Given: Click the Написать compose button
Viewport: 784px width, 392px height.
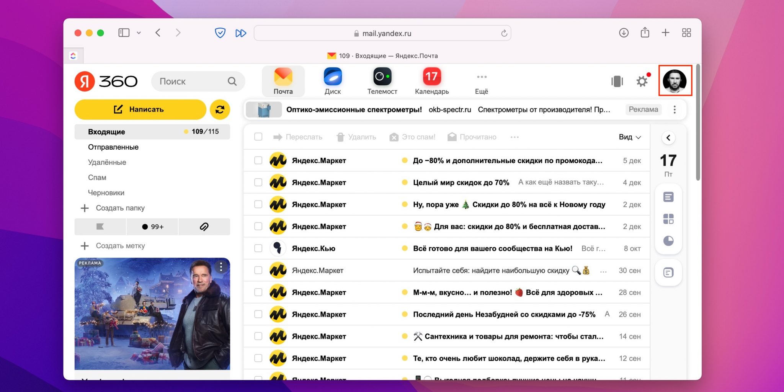Looking at the screenshot, I should pyautogui.click(x=140, y=109).
